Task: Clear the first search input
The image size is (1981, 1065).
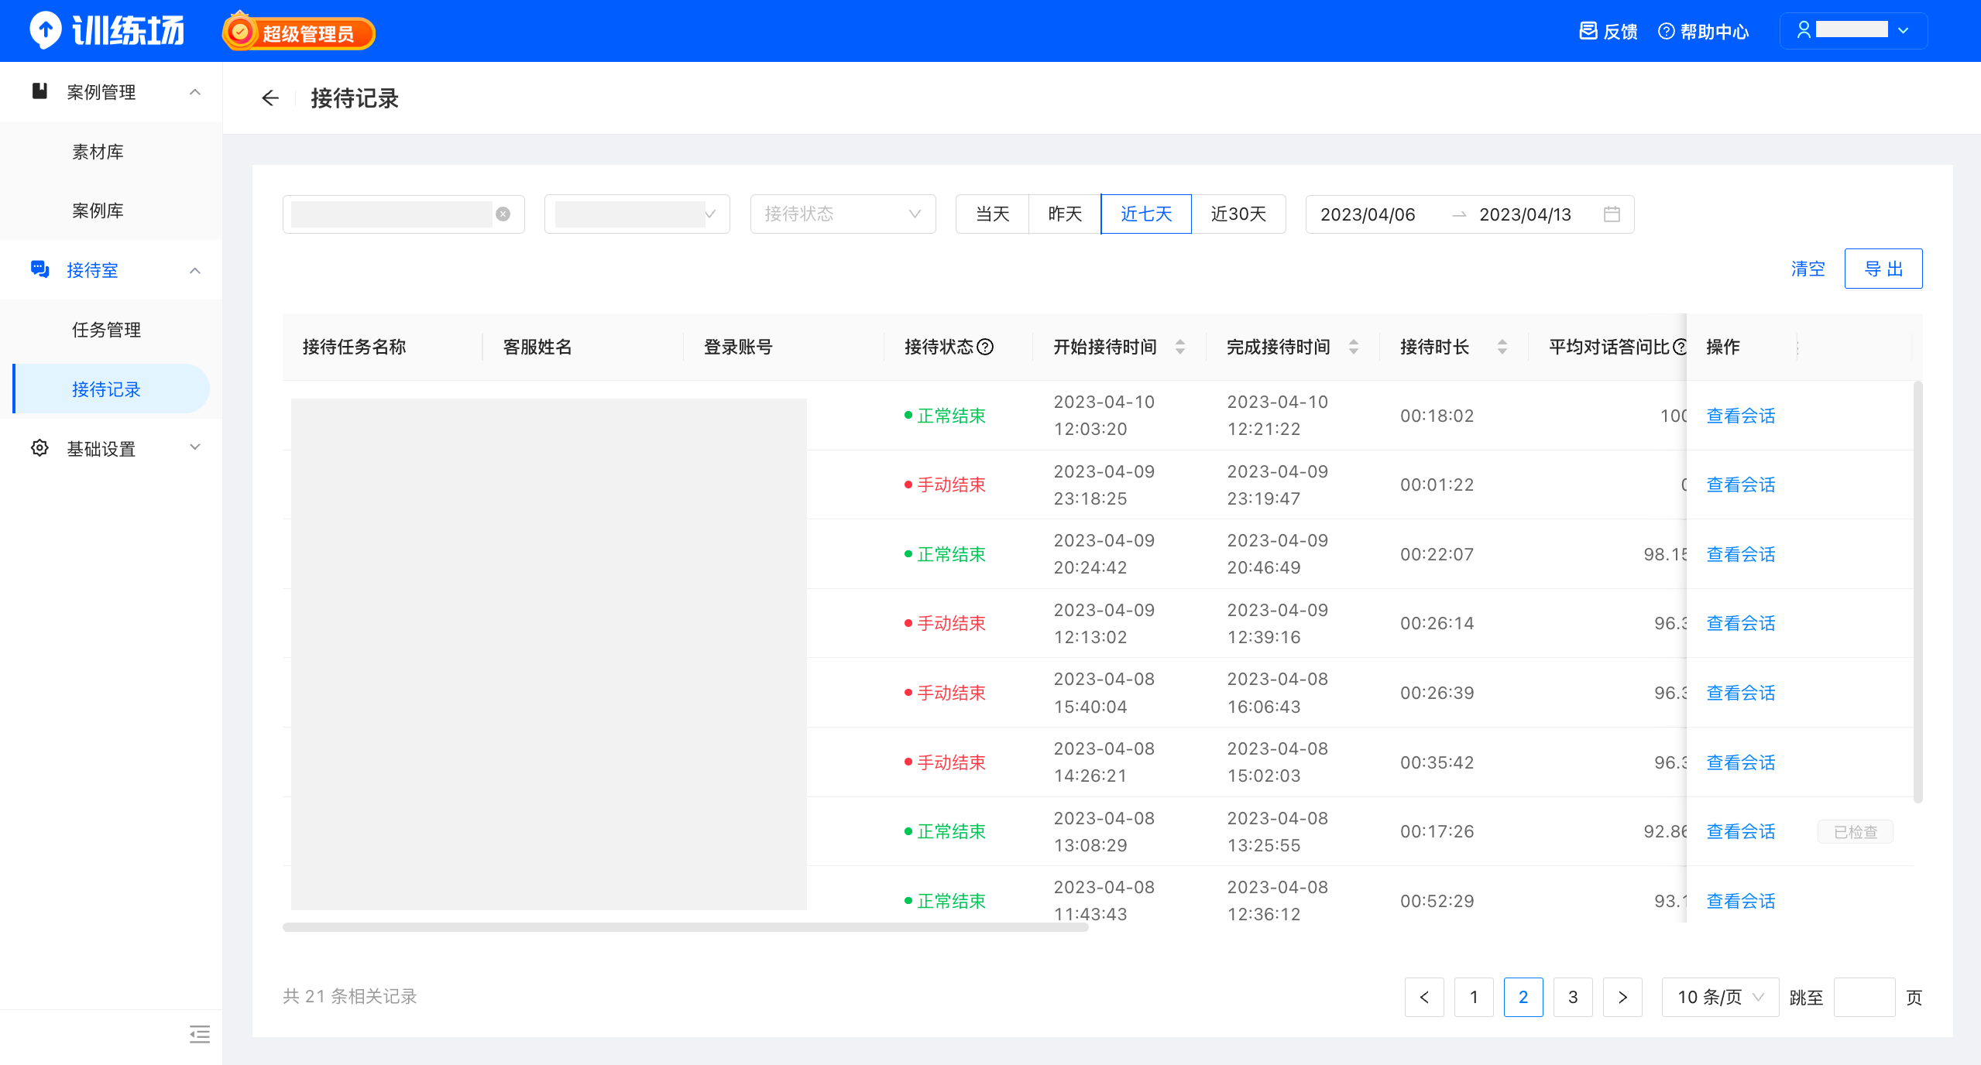Action: click(503, 214)
